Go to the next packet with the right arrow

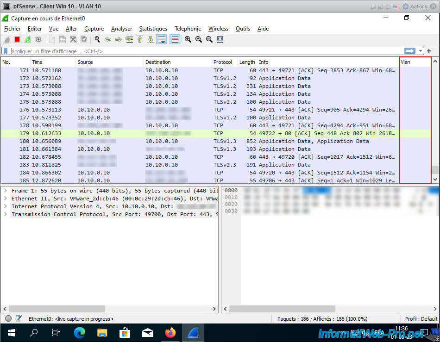(x=119, y=39)
